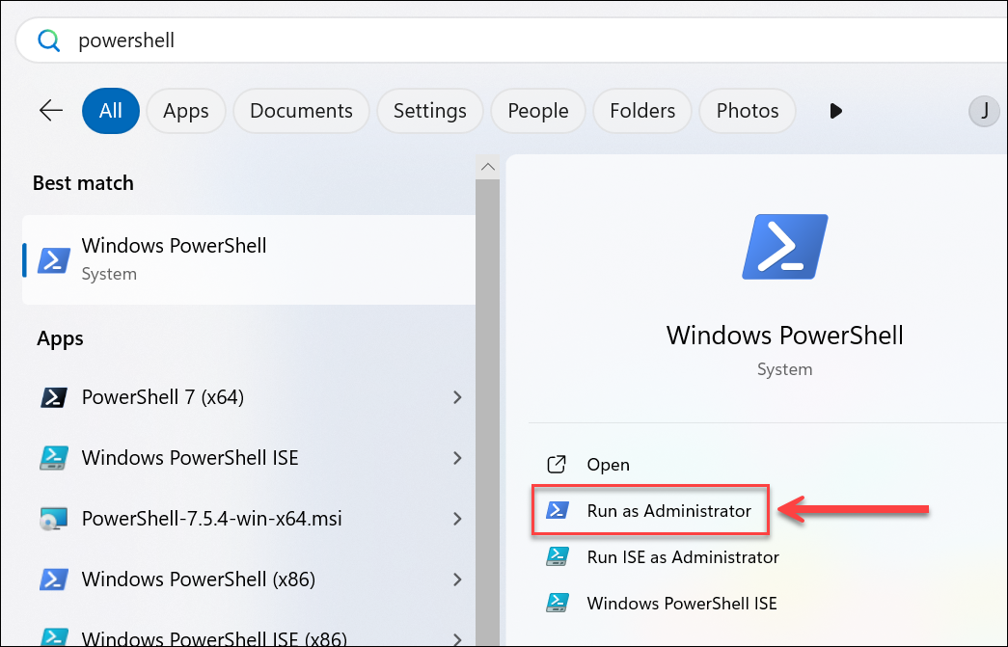Click the user profile avatar J
The height and width of the screenshot is (647, 1008).
(984, 111)
